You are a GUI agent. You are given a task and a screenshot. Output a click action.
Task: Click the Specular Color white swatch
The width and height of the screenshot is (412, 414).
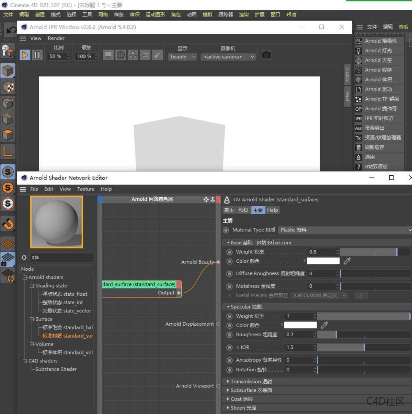(300, 325)
